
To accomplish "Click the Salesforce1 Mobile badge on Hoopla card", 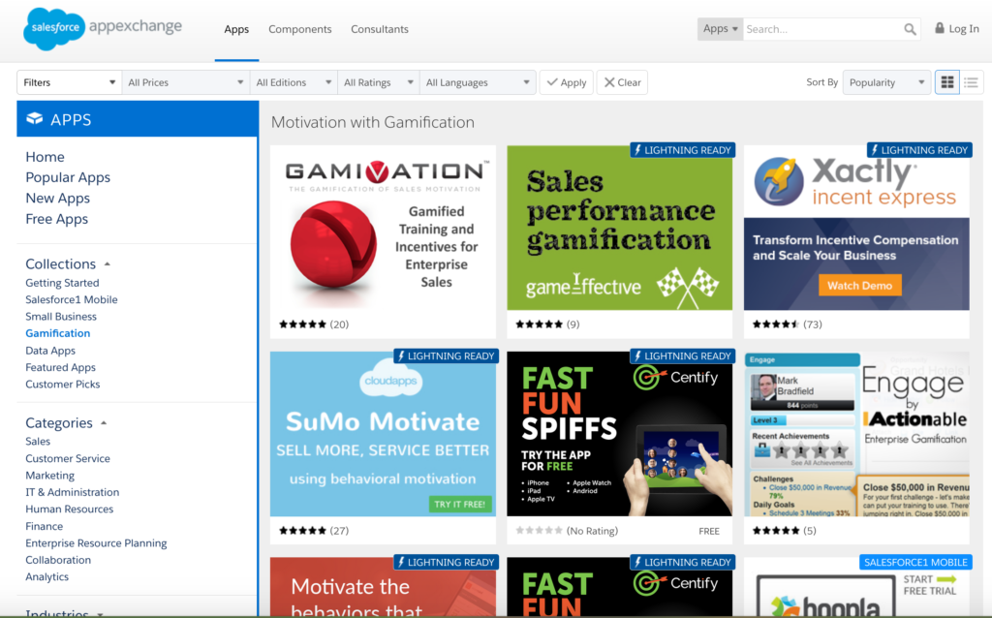I will coord(915,563).
